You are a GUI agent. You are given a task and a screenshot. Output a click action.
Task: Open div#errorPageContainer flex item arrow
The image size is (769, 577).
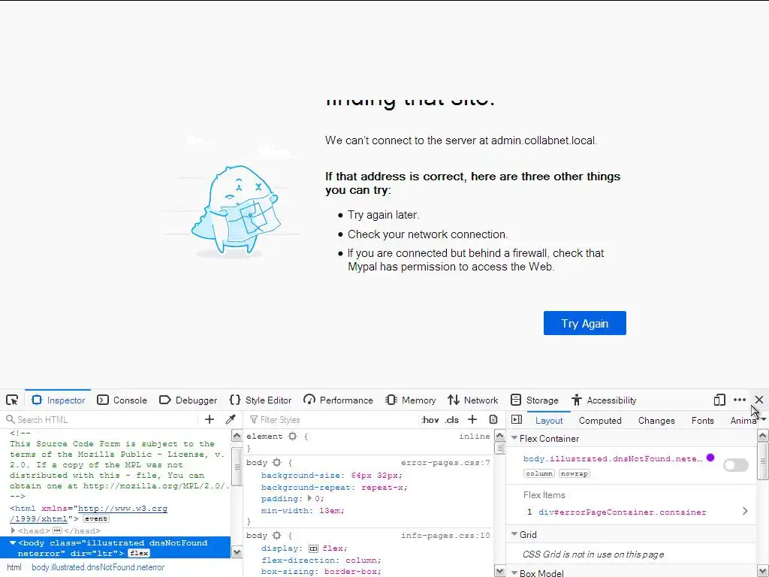[x=745, y=511]
